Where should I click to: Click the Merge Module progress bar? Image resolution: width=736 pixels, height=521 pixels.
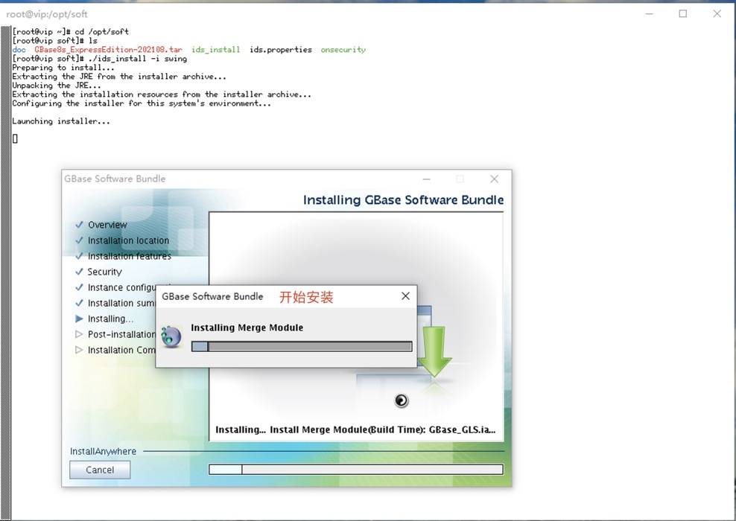click(x=302, y=347)
